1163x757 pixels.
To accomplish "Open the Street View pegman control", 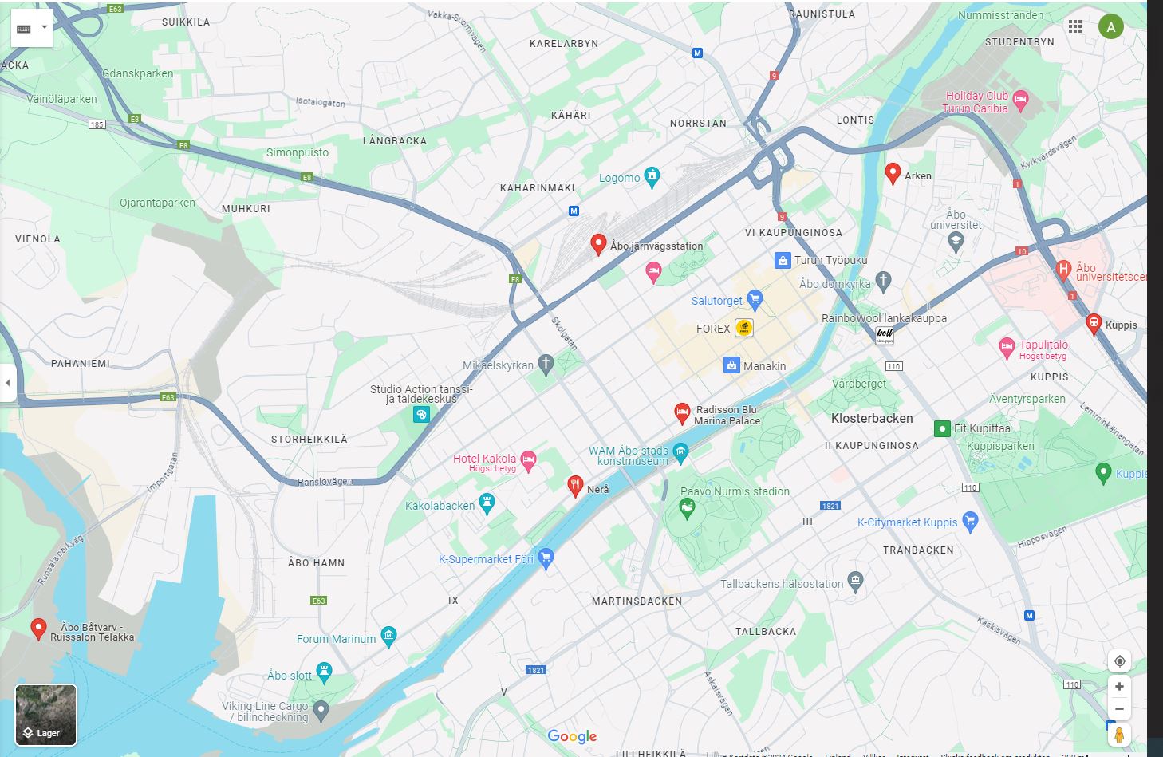I will click(1119, 735).
